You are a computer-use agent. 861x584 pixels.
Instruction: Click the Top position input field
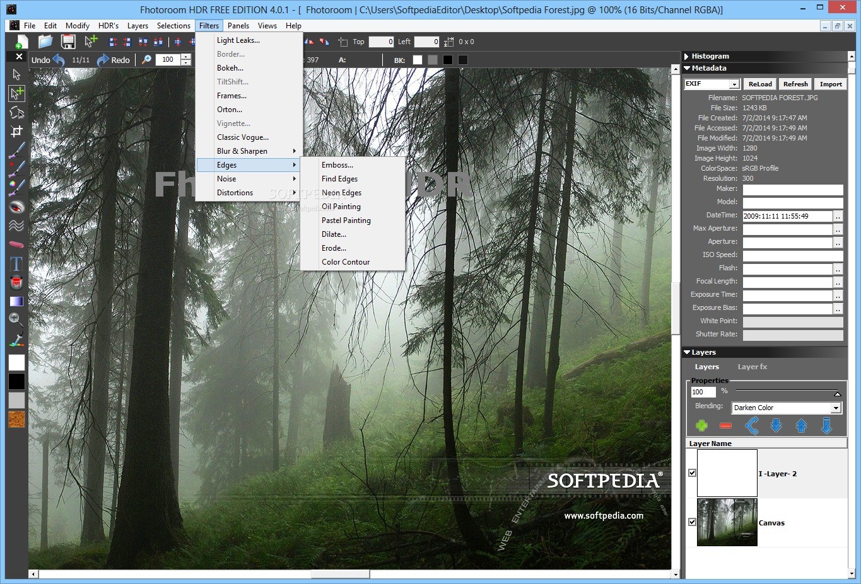(x=381, y=42)
